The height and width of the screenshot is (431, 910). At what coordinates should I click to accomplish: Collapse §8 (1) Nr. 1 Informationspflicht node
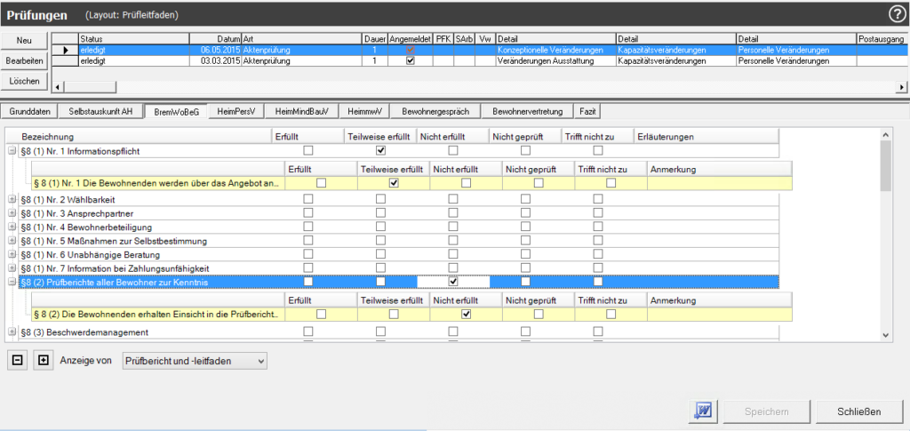coord(12,151)
